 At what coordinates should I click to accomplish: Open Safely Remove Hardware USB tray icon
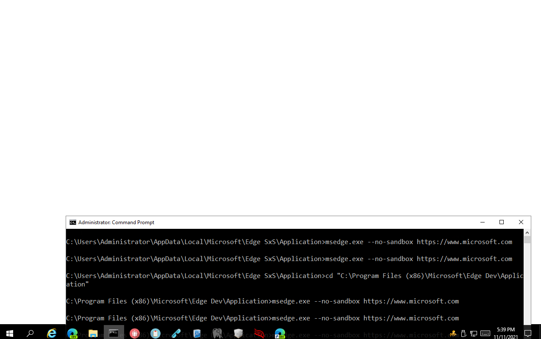463,333
